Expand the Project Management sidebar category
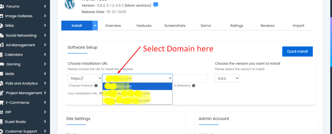 point(45,93)
